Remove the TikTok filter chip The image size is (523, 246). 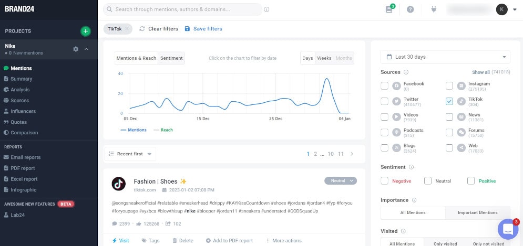[127, 29]
